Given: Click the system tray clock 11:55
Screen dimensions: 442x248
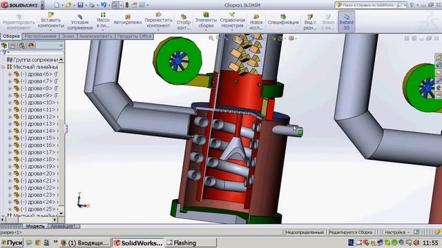Looking at the screenshot, I should [x=430, y=242].
